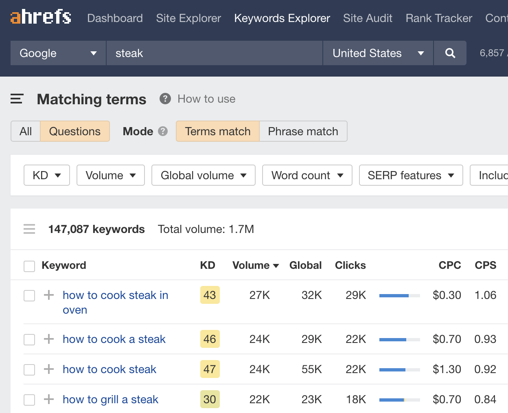Check the box for how to cook a steak
The image size is (508, 413).
[x=29, y=339]
